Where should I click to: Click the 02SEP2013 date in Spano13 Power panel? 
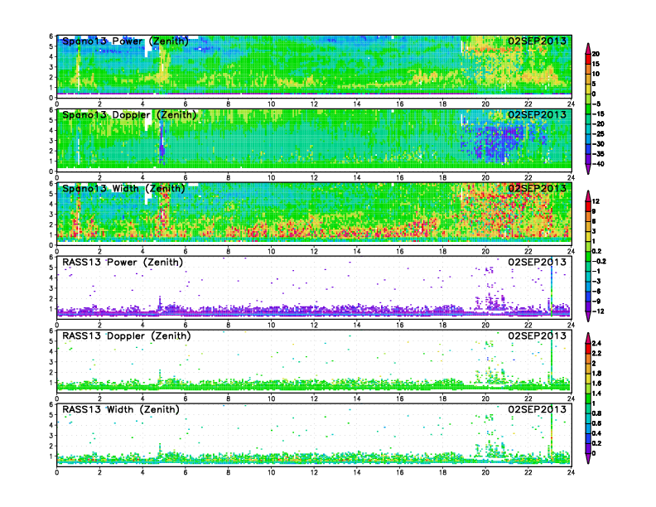537,41
